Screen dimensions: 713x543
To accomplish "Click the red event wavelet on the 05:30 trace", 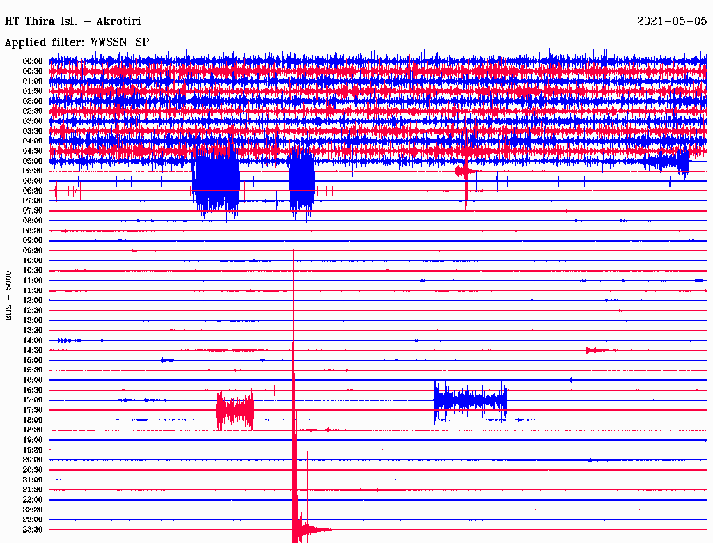I will click(x=464, y=171).
